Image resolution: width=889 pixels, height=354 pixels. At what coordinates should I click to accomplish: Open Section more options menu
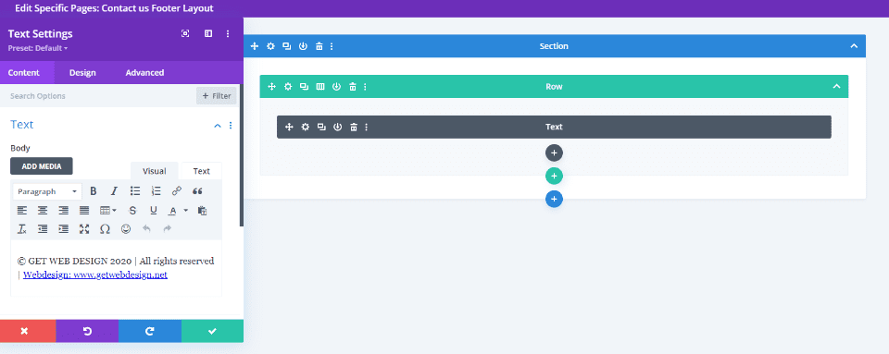coord(332,46)
